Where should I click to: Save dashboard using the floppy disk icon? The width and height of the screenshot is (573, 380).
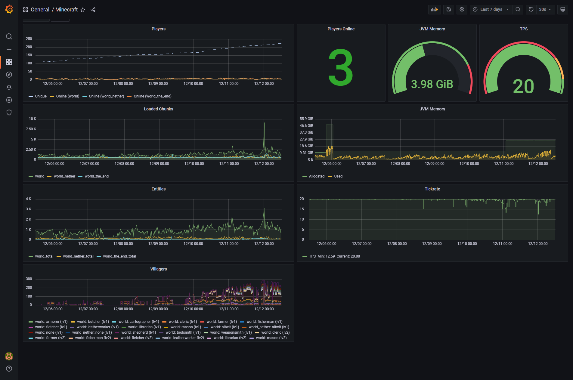tap(448, 10)
